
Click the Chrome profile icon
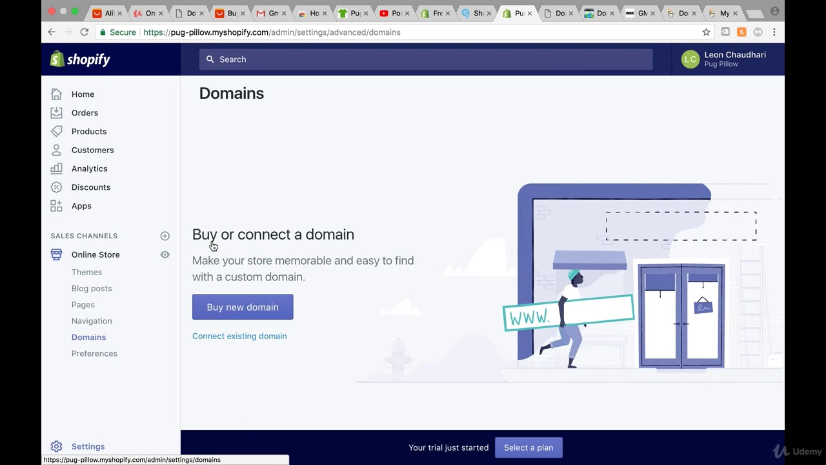click(x=775, y=11)
